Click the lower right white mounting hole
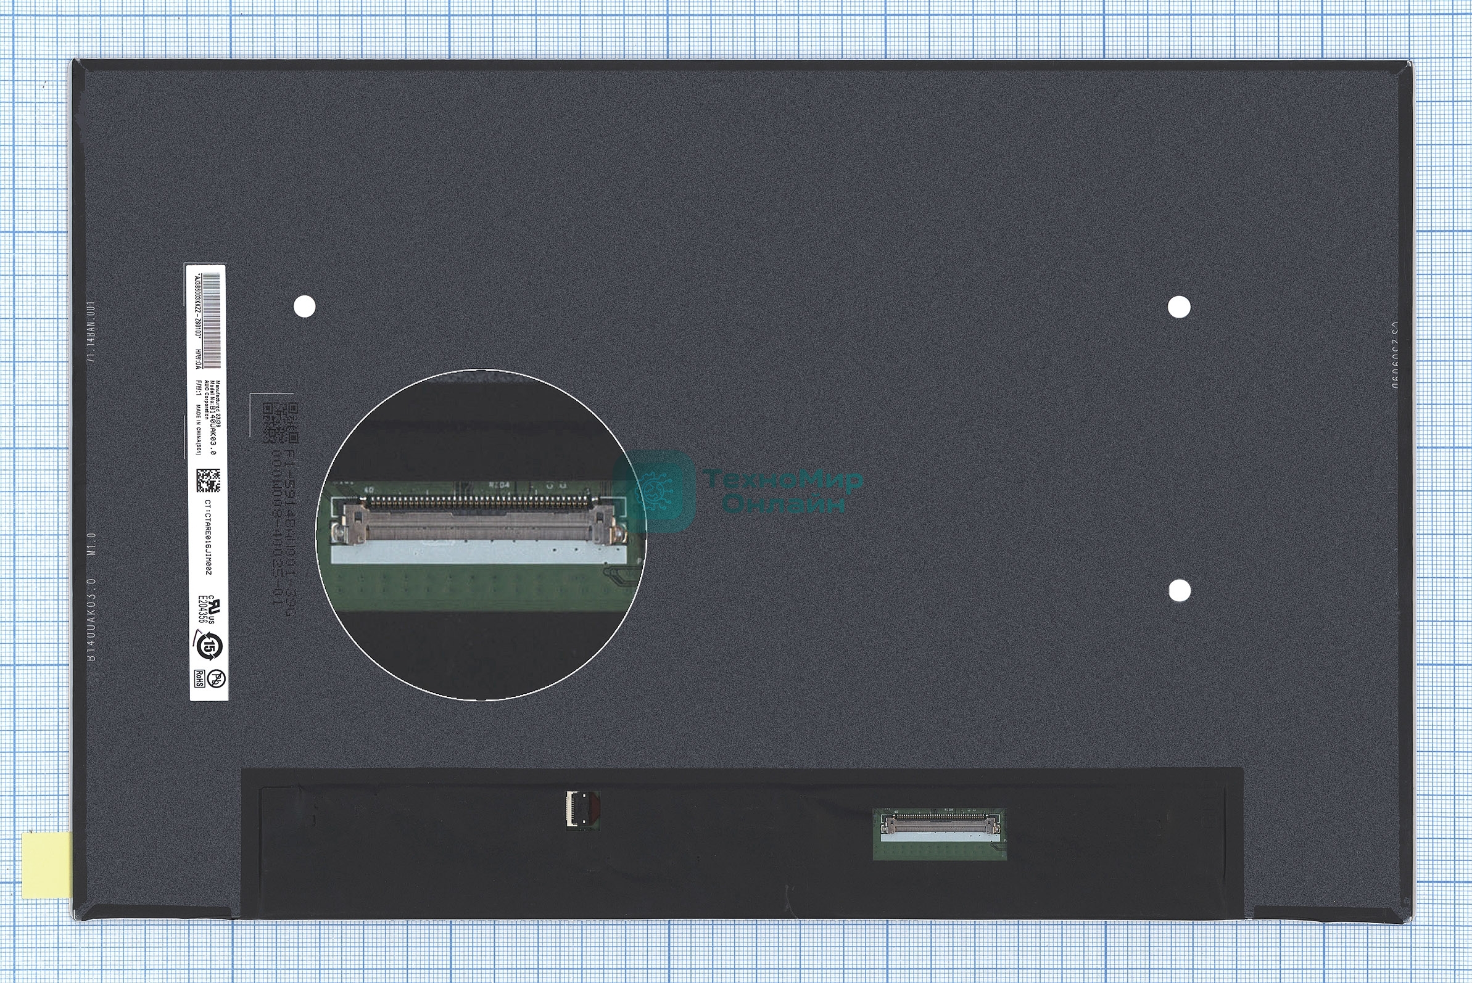This screenshot has width=1472, height=983. [x=1180, y=590]
